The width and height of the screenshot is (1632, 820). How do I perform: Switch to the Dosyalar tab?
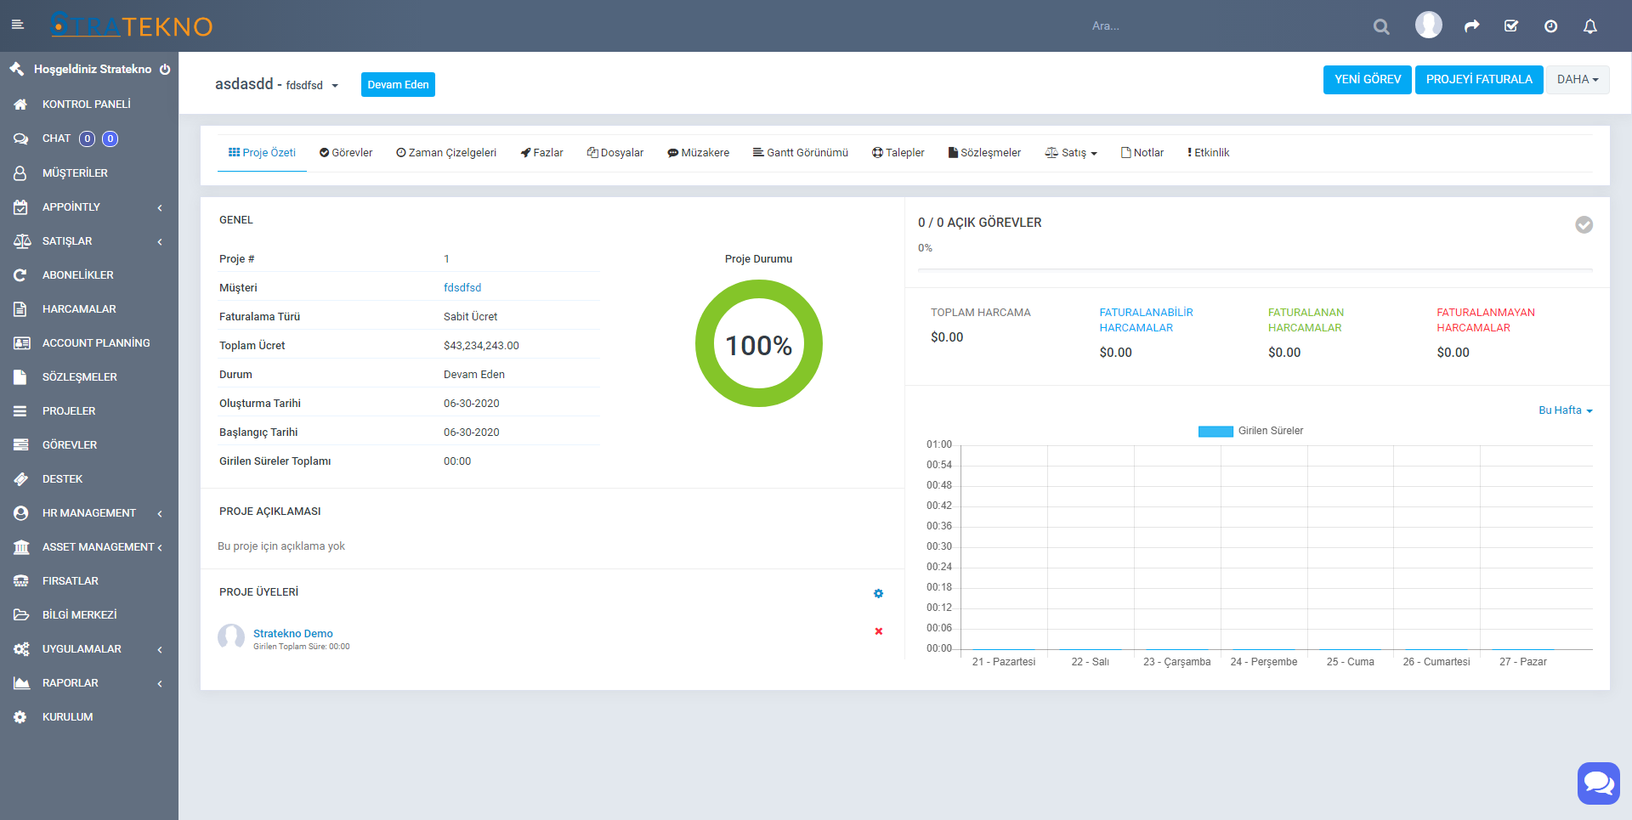[x=615, y=153]
